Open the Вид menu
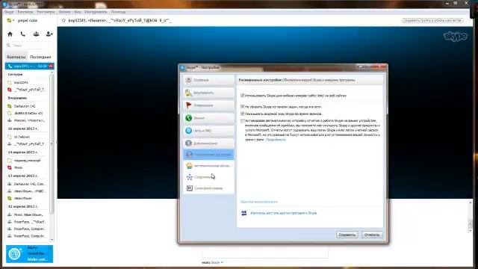This screenshot has height=269, width=478. (x=78, y=12)
